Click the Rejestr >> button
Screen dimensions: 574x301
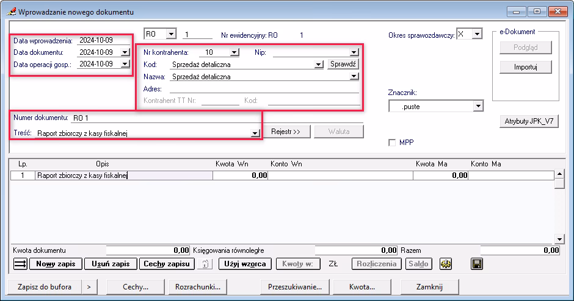(x=286, y=132)
